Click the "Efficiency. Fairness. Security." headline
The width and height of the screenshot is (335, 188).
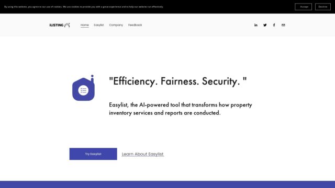coord(178,81)
